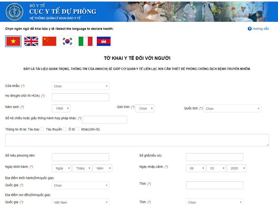Open the Ngày khởi hành day dropdown
278x205 pixels.
point(61,168)
